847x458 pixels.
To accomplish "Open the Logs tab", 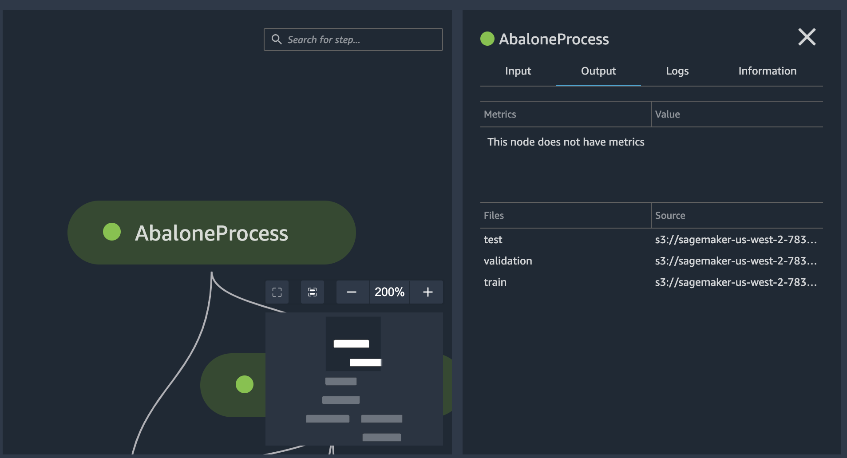I will click(x=677, y=71).
